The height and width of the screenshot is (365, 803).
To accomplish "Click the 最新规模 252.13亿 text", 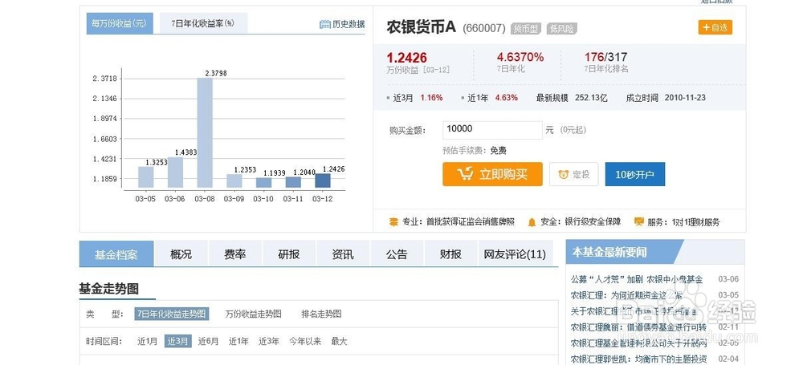I will click(572, 97).
